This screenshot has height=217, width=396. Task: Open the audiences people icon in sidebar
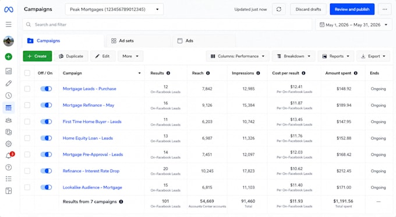click(x=9, y=120)
